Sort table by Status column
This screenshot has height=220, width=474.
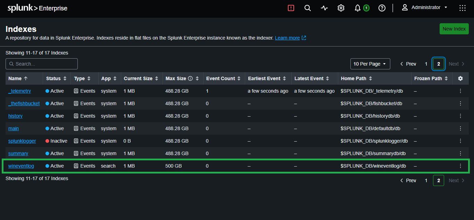(x=56, y=78)
